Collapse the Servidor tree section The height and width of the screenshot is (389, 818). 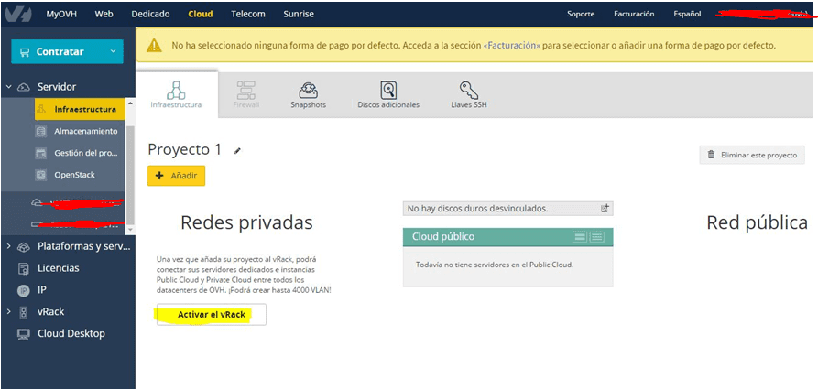click(x=9, y=87)
